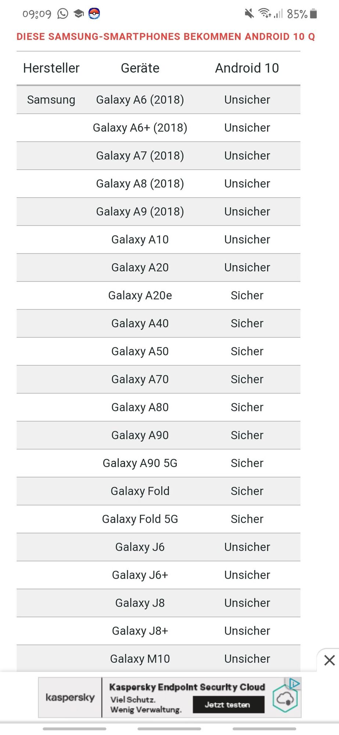This screenshot has height=735, width=339.
Task: Tap the WhatsApp notification icon
Action: click(x=63, y=14)
